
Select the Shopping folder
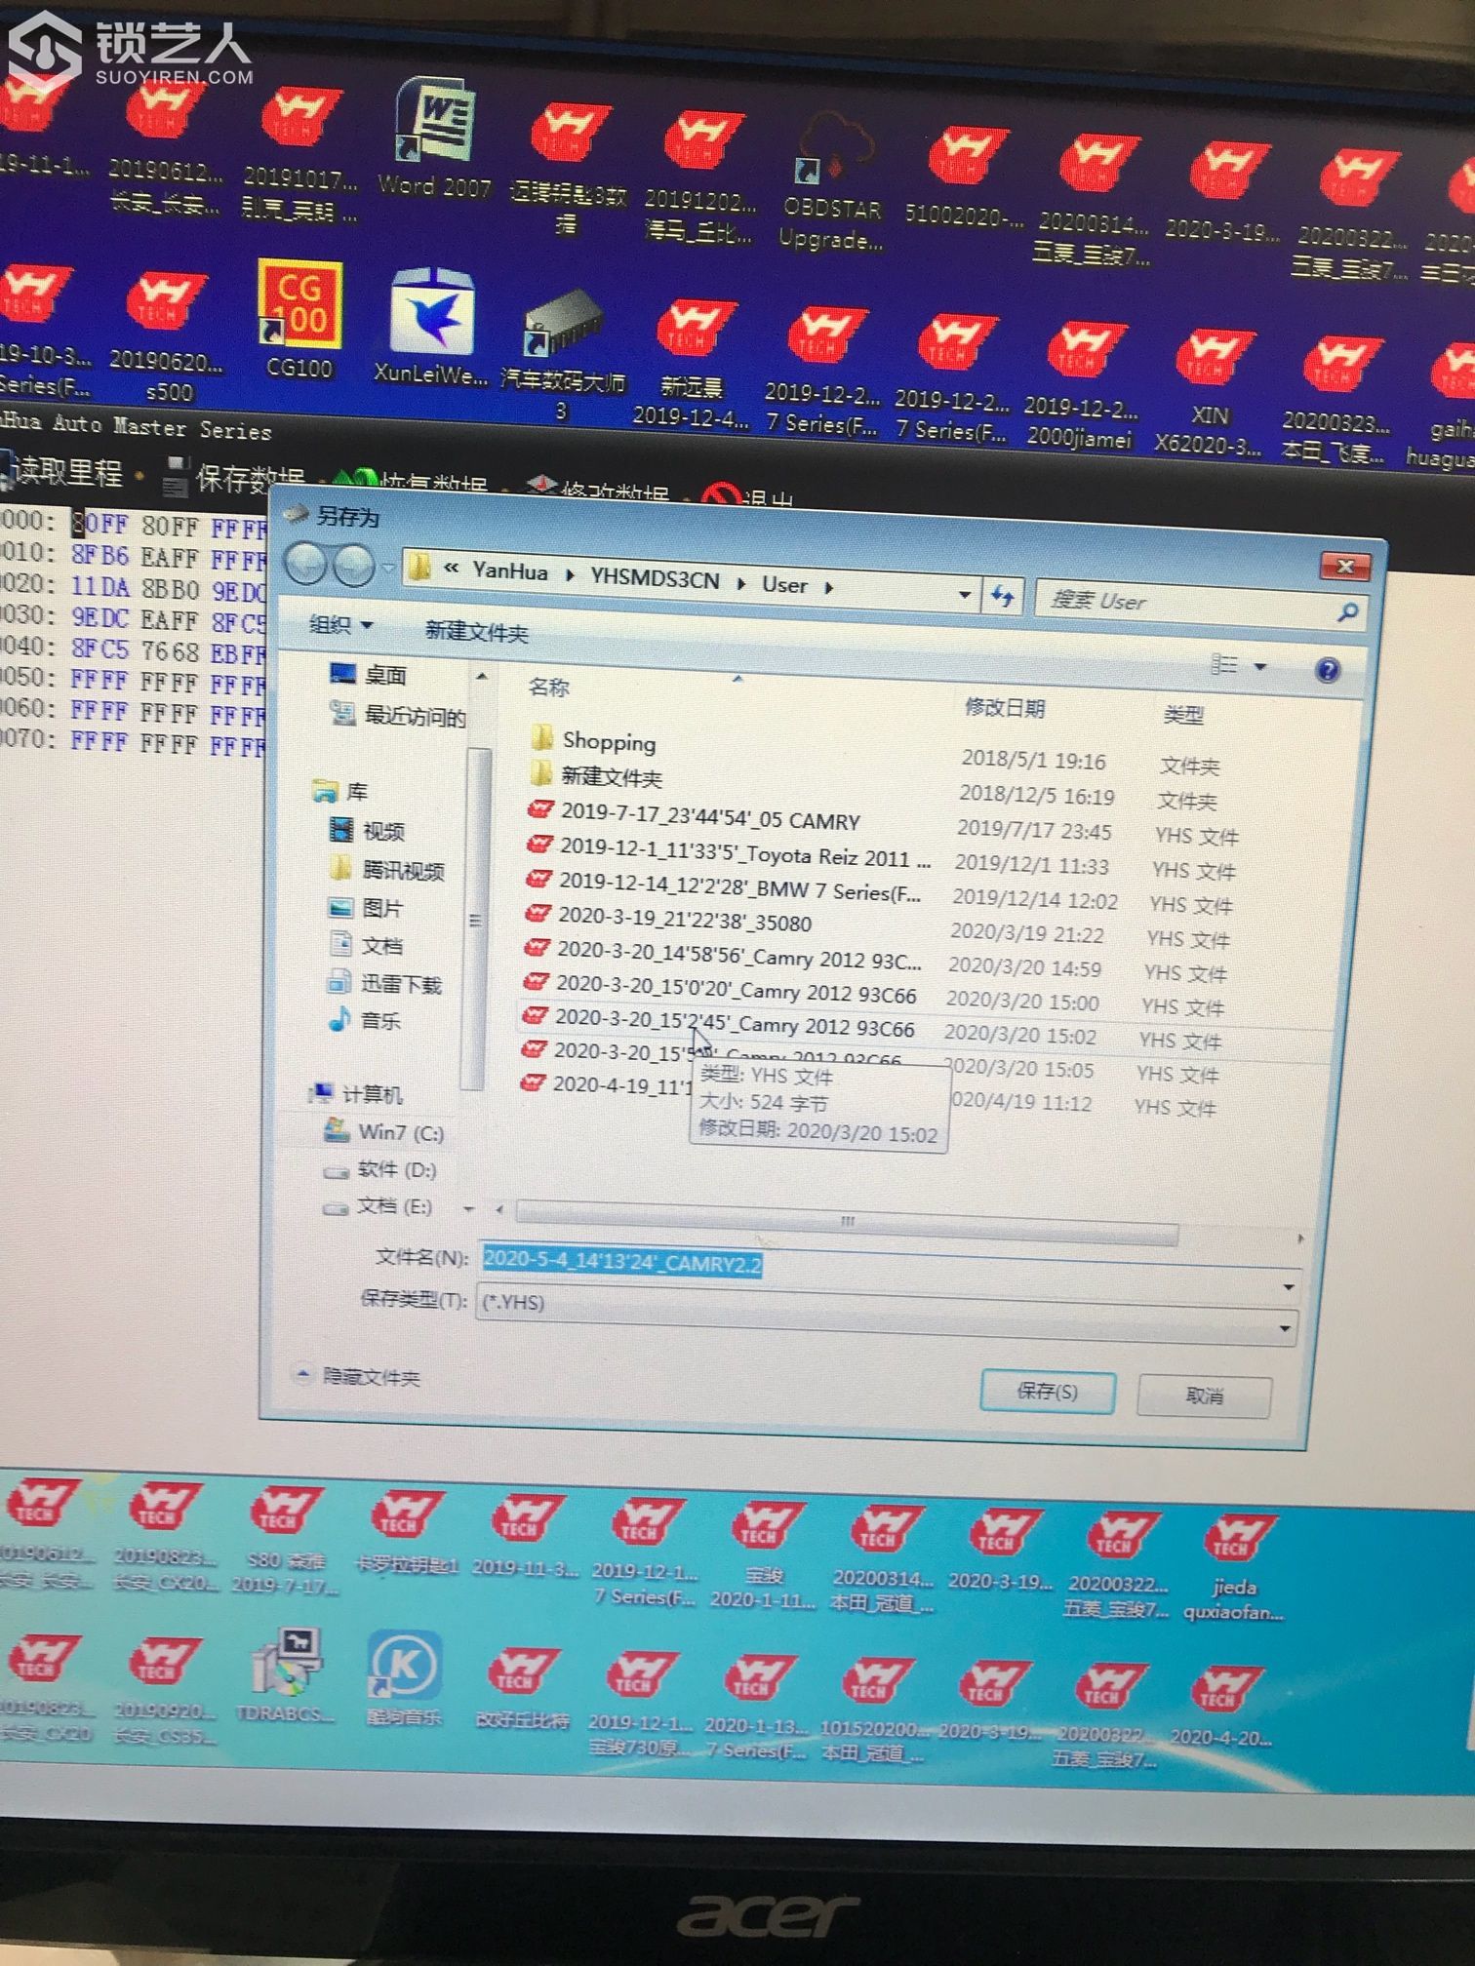tap(593, 740)
